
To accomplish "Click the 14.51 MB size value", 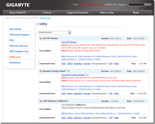I will pos(142,93).
